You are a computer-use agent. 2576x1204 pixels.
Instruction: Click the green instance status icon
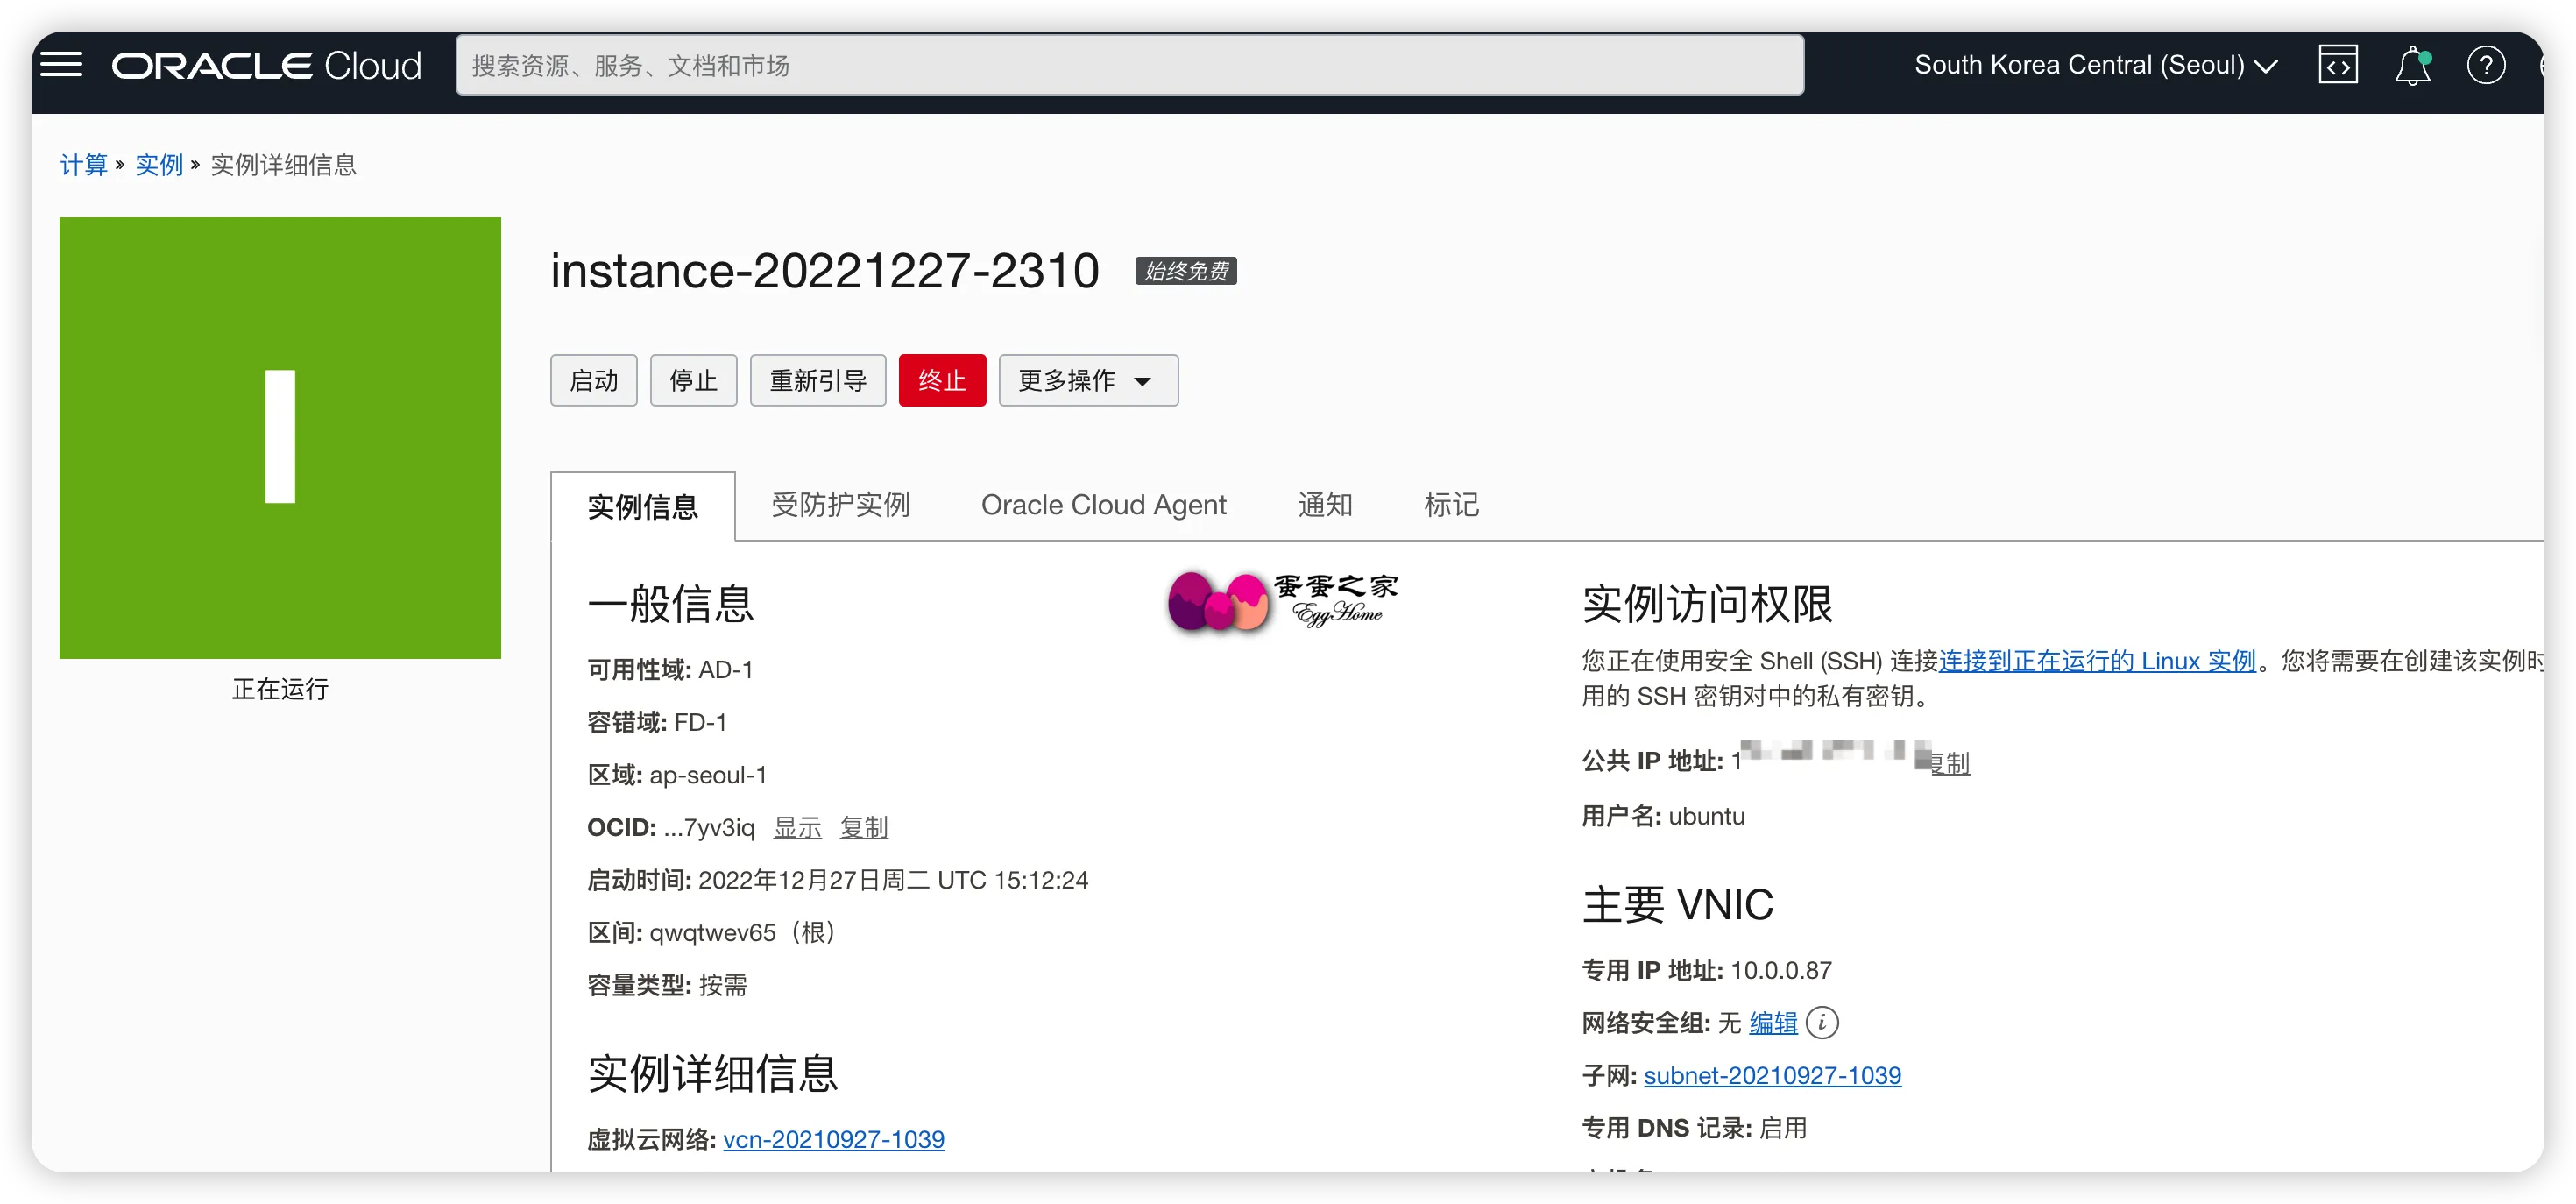point(280,437)
